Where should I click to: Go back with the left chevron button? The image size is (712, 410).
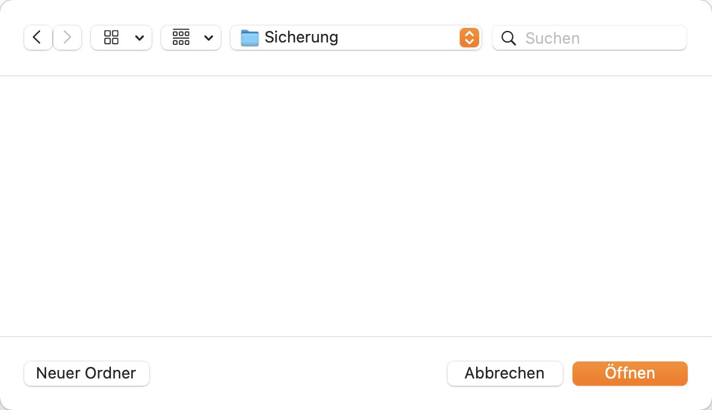(x=38, y=37)
